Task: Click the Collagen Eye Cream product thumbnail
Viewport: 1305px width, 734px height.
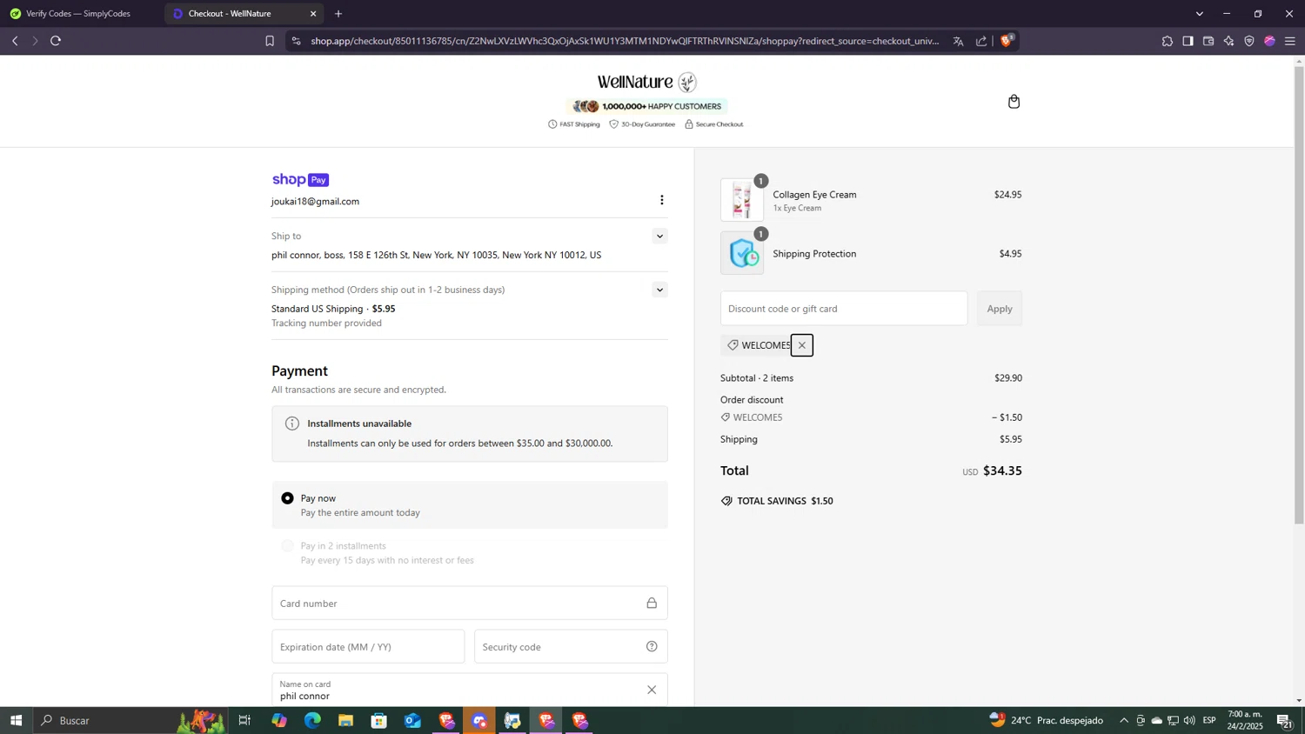Action: (x=742, y=200)
